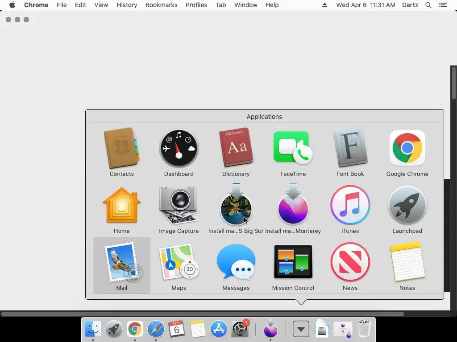Open Install macOS Monterey in Applications stack
Viewport: 457px width, 342px height.
coord(293,204)
